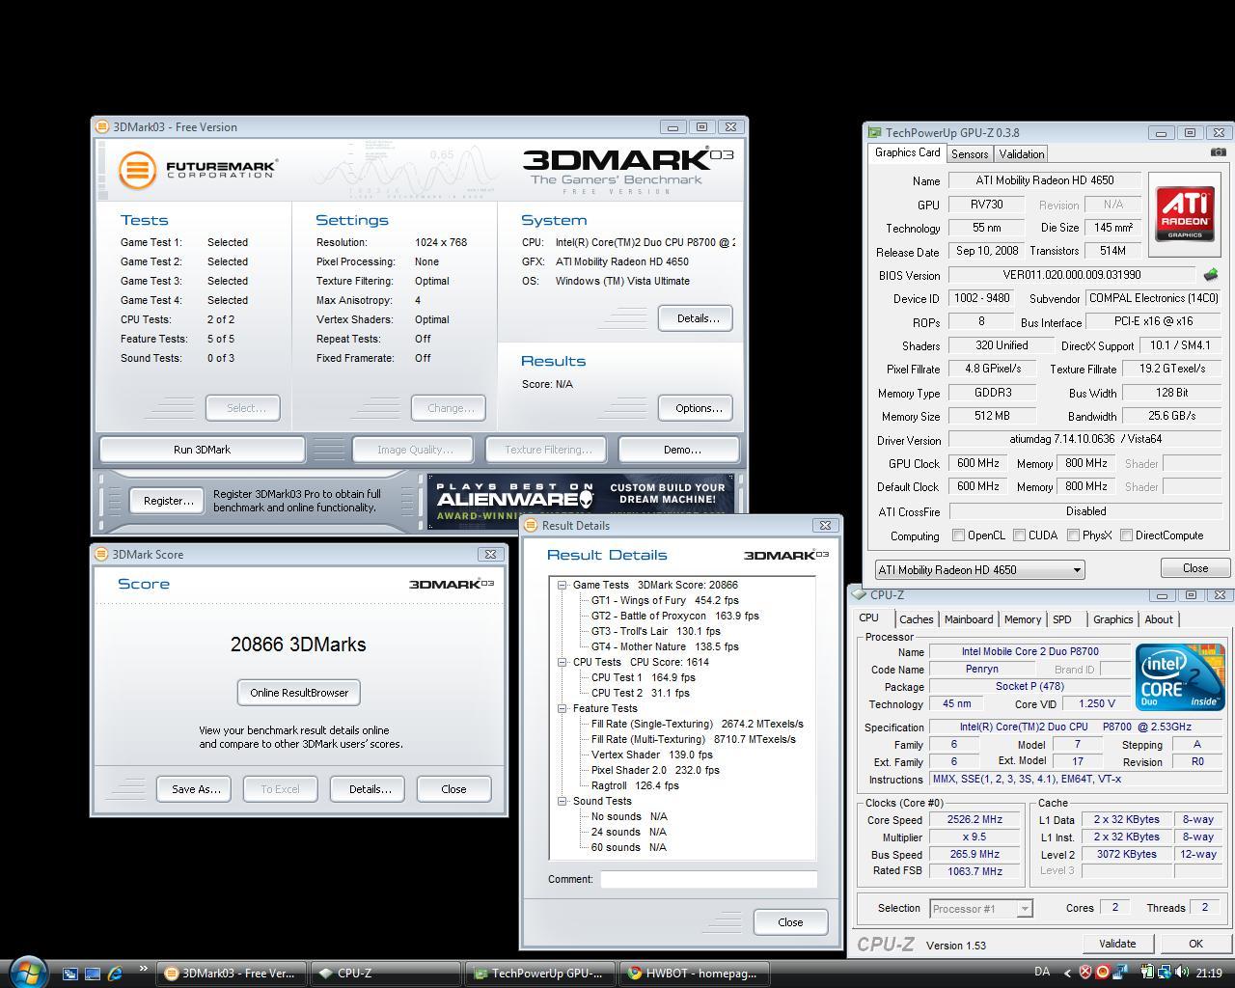Collapse the Game Tests tree node
This screenshot has height=988, width=1235.
point(562,585)
